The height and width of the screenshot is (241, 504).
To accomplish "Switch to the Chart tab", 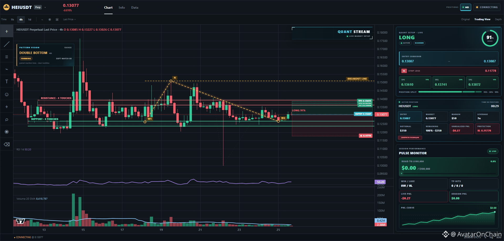I will (108, 8).
